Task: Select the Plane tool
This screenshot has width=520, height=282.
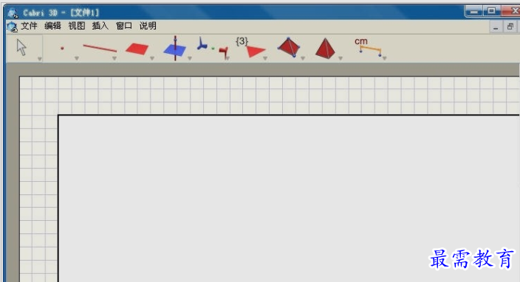Action: [x=137, y=49]
